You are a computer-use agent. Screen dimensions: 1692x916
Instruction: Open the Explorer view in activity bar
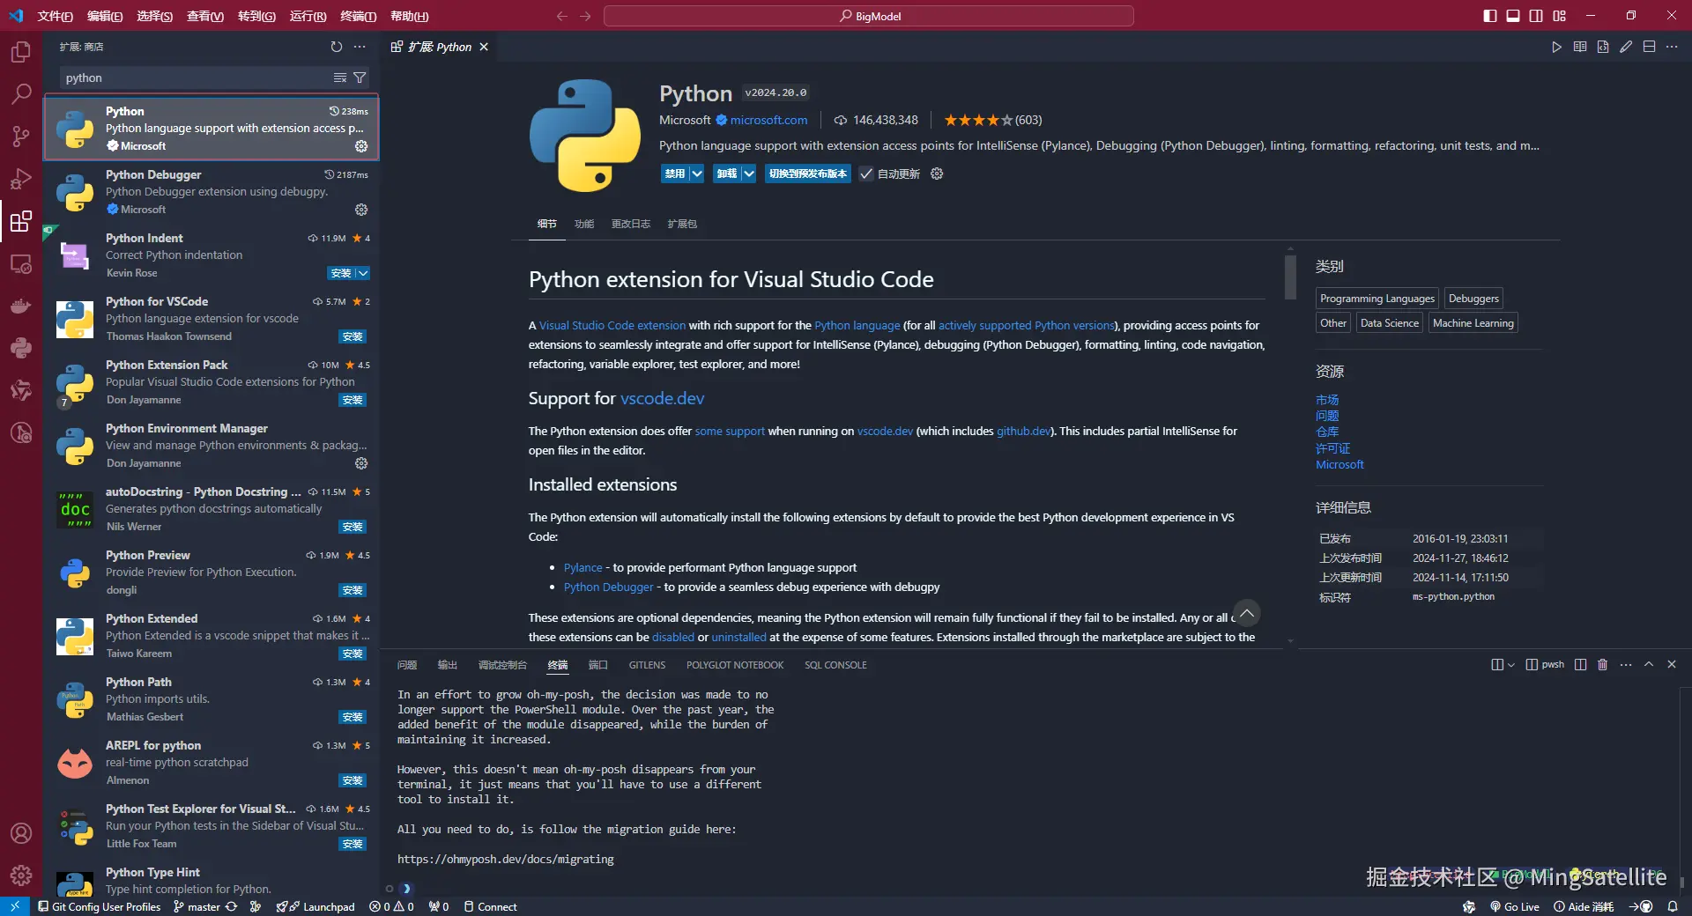[21, 52]
